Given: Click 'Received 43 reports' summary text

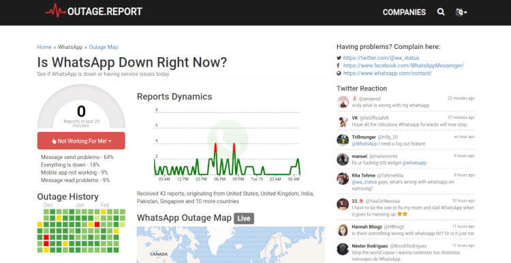Looking at the screenshot, I should [x=226, y=198].
